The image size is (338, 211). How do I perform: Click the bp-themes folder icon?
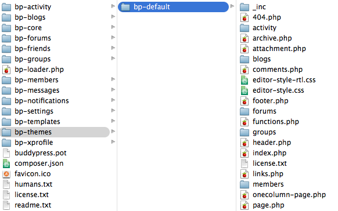click(x=6, y=132)
